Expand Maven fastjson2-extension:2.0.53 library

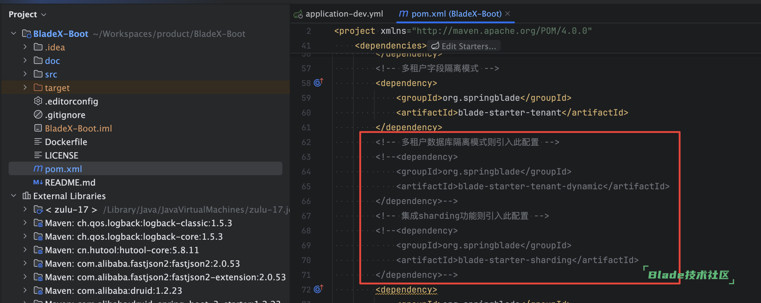coord(25,277)
